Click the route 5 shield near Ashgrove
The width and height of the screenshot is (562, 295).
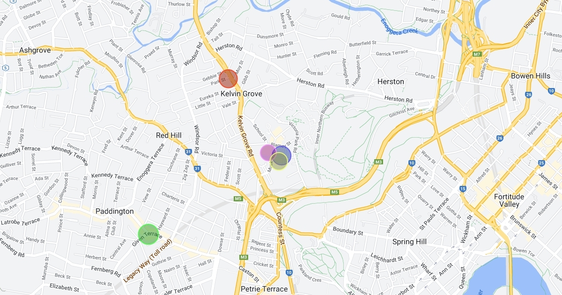(x=4, y=68)
